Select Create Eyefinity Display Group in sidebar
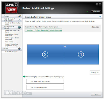The width and height of the screenshot is (104, 99). point(13,24)
